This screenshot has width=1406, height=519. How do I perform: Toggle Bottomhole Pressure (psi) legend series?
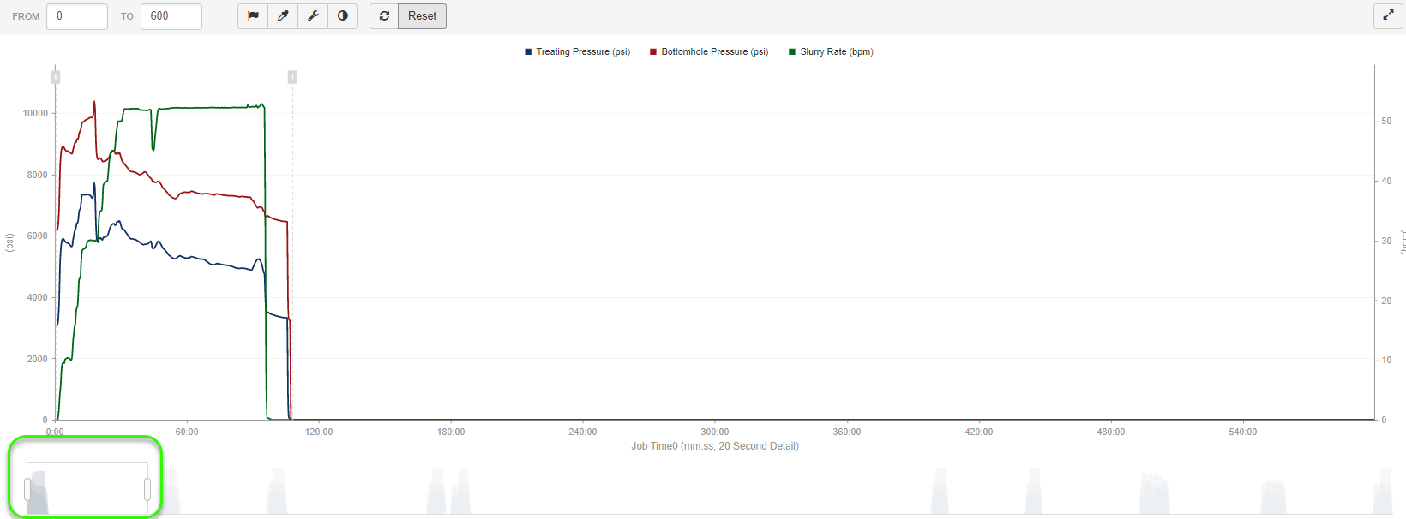pos(709,51)
